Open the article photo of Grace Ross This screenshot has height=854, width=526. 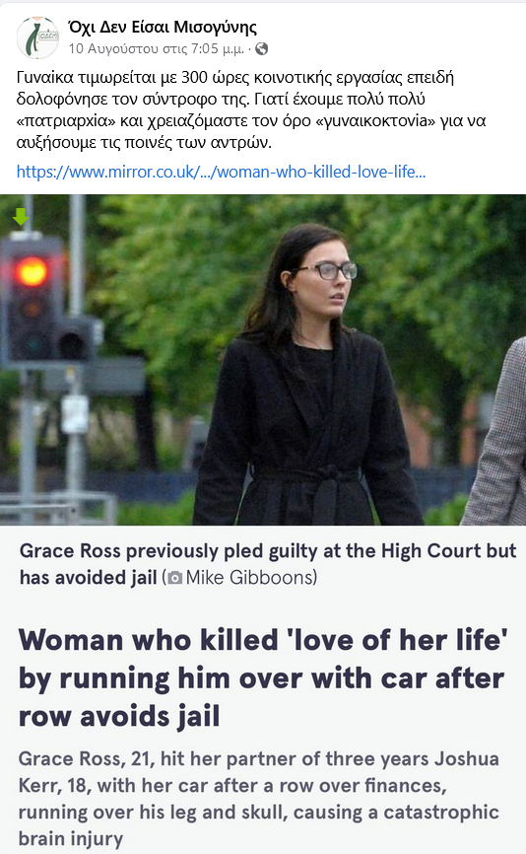pos(263,360)
